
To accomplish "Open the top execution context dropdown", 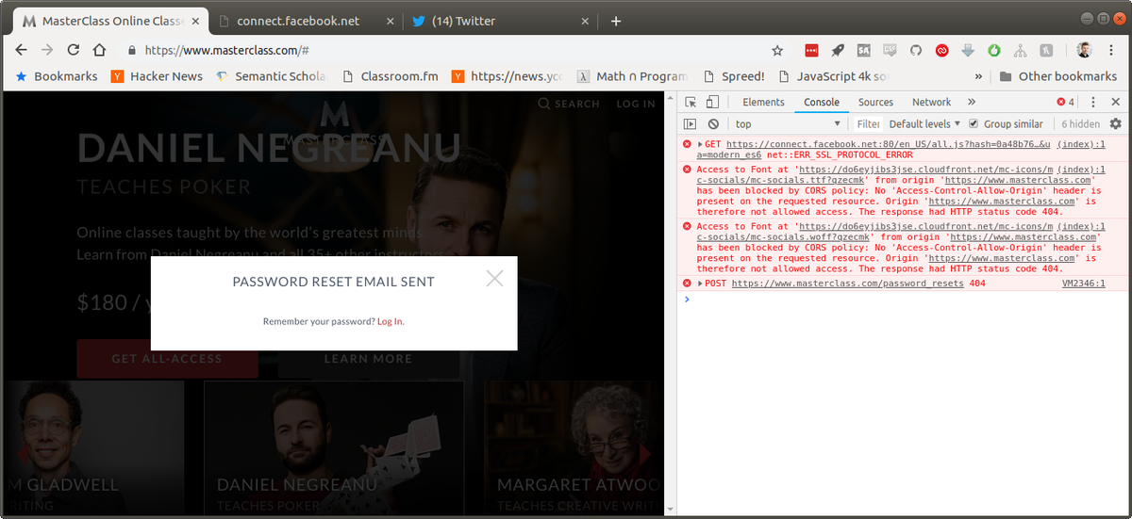I will pyautogui.click(x=787, y=123).
